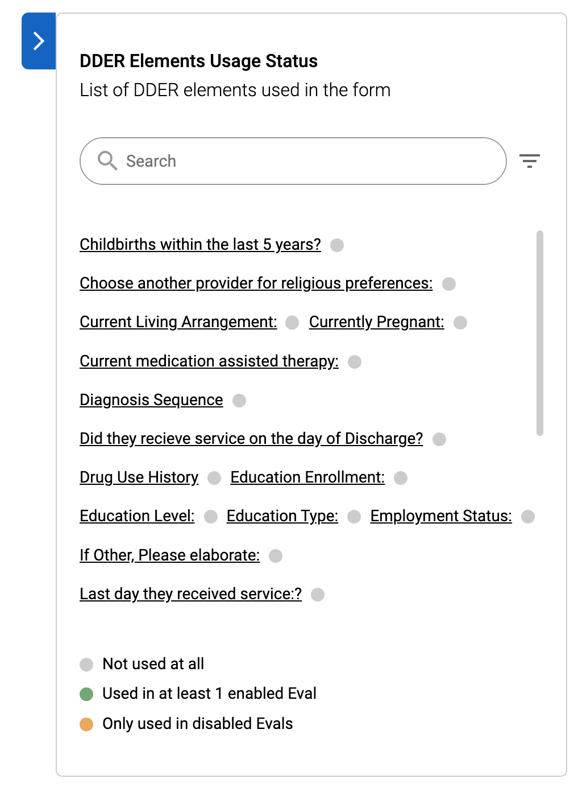The width and height of the screenshot is (574, 791).
Task: Click the green 'Used in enabled Eval' swatch
Action: 86,694
